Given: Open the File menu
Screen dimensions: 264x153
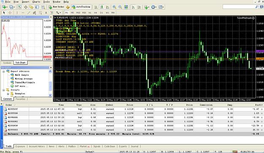Looking at the screenshot, I should [8, 2].
